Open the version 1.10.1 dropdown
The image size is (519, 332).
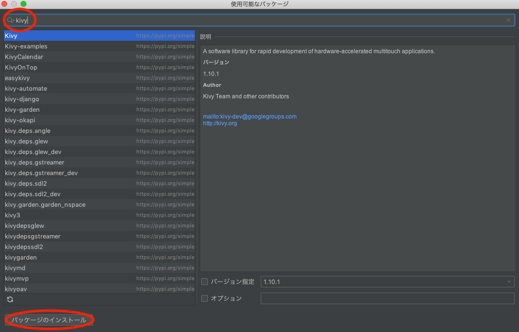pos(387,282)
